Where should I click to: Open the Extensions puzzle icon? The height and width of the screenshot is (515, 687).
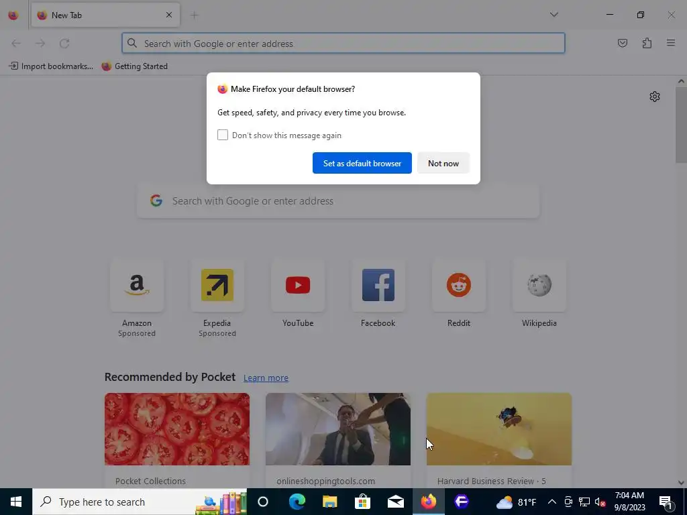(647, 43)
